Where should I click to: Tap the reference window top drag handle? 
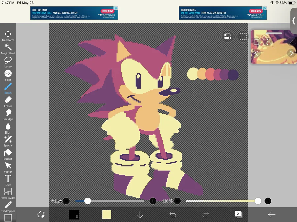click(274, 33)
